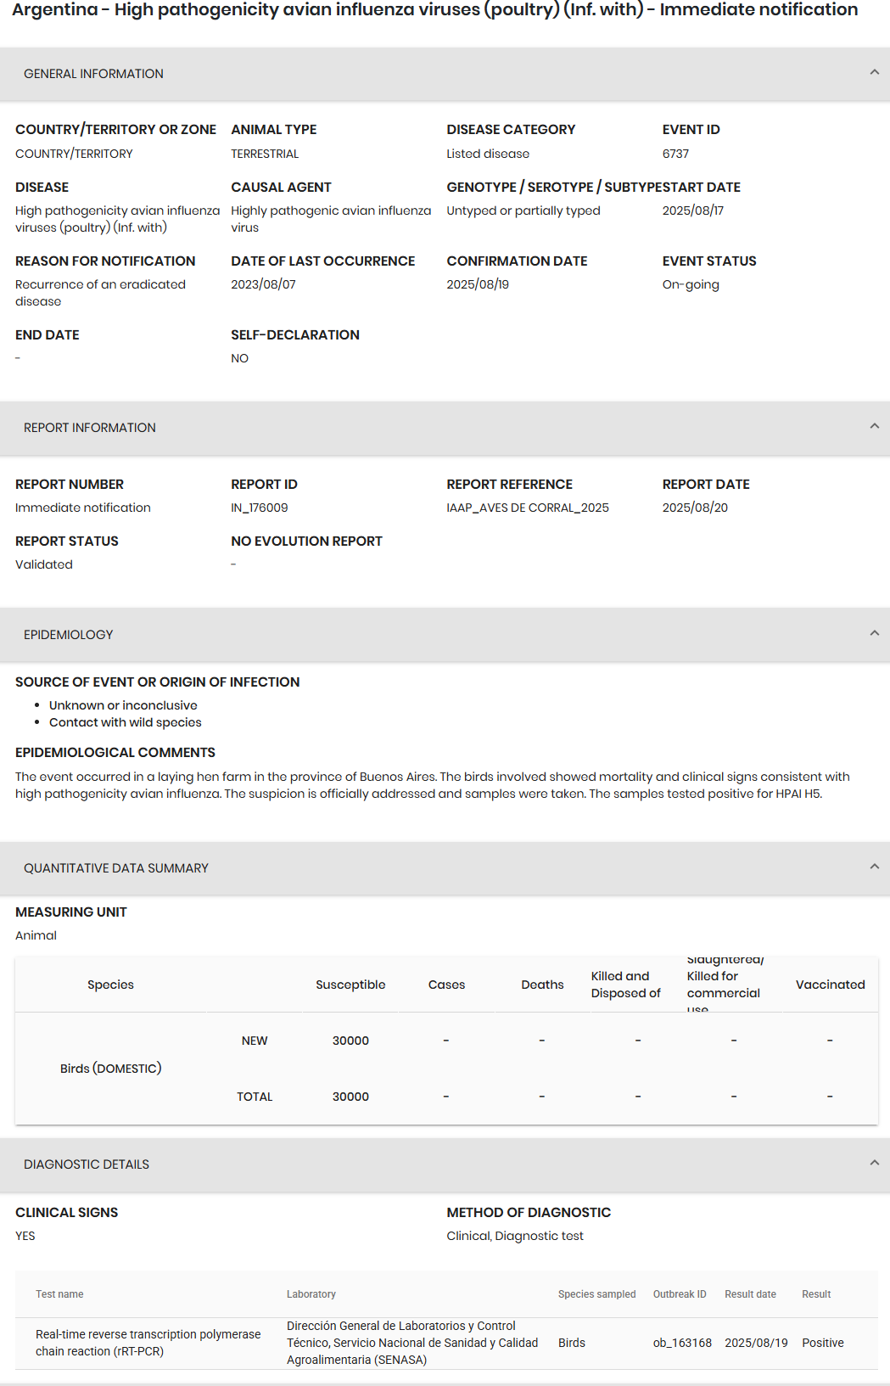The width and height of the screenshot is (890, 1386).
Task: Click the General Information header title
Action: point(93,74)
